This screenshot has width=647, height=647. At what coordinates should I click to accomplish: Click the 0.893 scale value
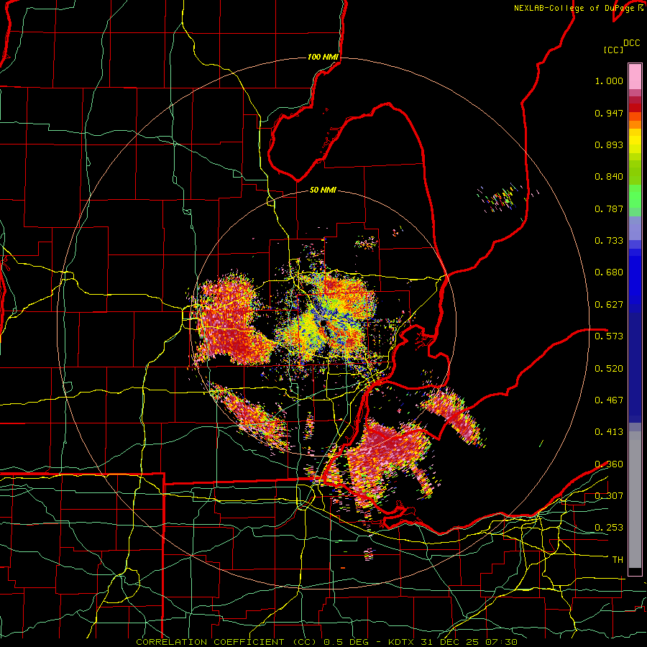click(x=609, y=144)
